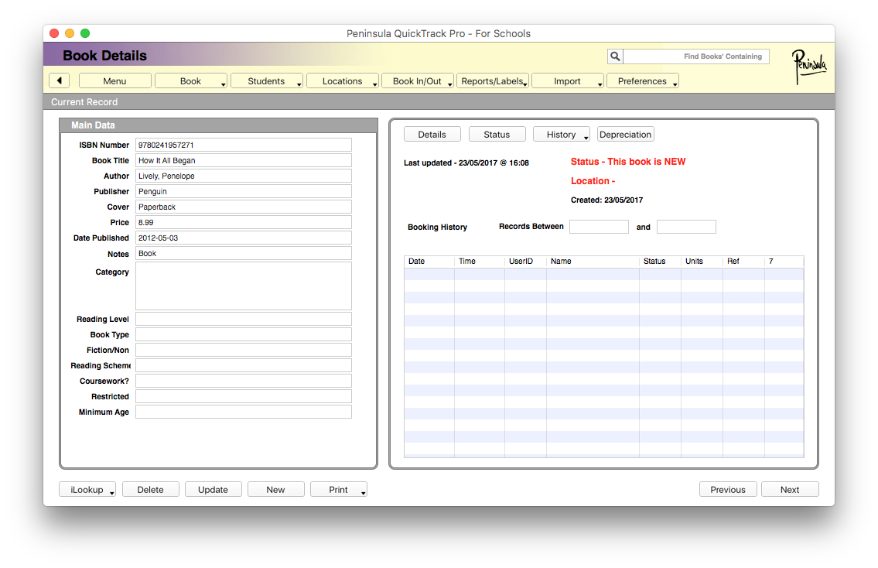Create a New book record
The width and height of the screenshot is (878, 568).
[x=276, y=490]
